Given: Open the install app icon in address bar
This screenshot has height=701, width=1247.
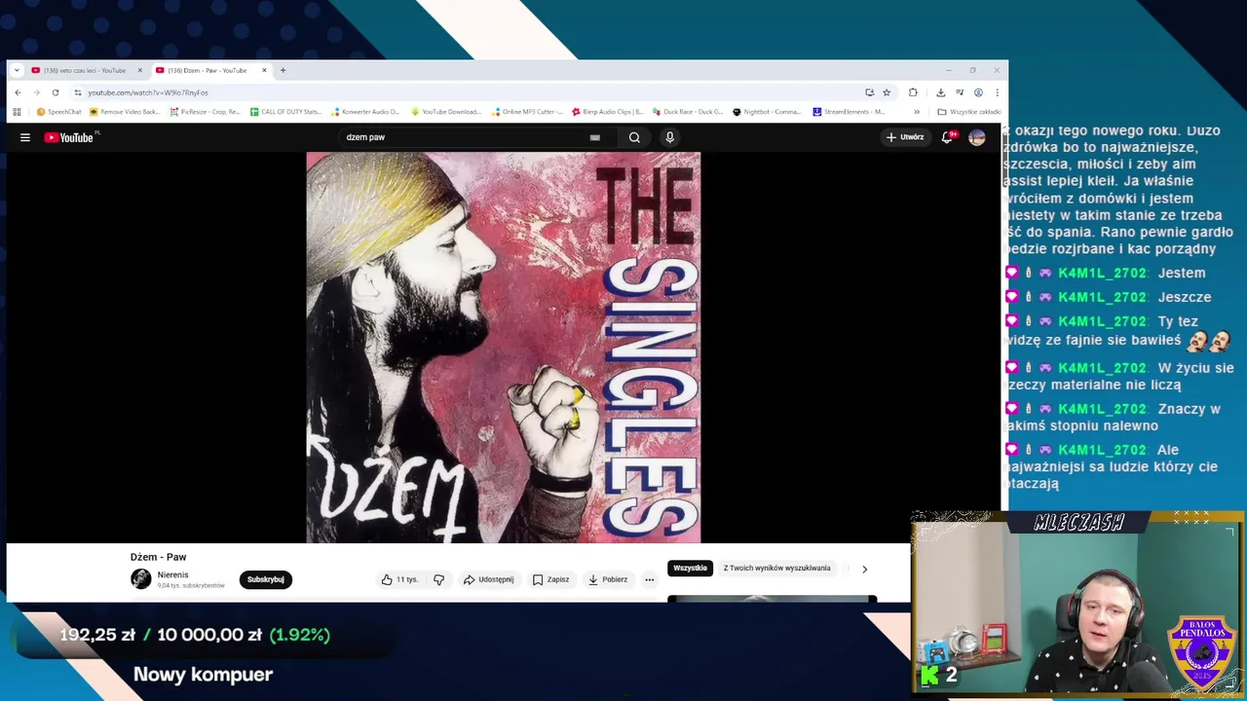Looking at the screenshot, I should (869, 92).
